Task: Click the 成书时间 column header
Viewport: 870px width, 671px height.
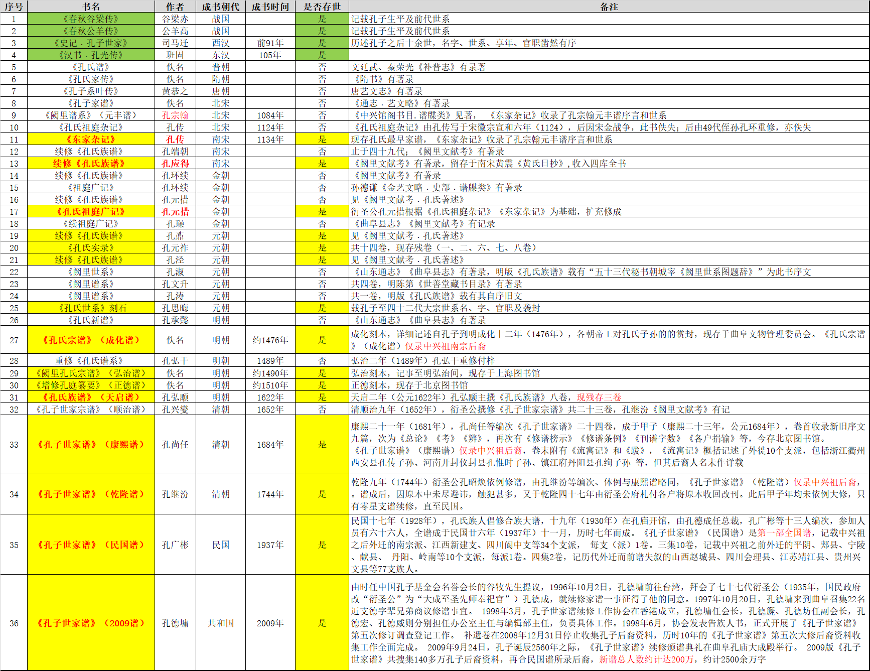Action: click(x=270, y=7)
